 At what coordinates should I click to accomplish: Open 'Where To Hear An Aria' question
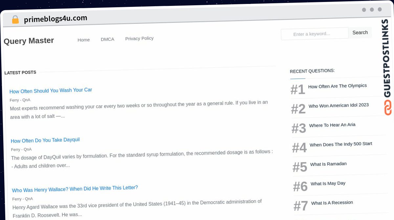[x=332, y=125]
